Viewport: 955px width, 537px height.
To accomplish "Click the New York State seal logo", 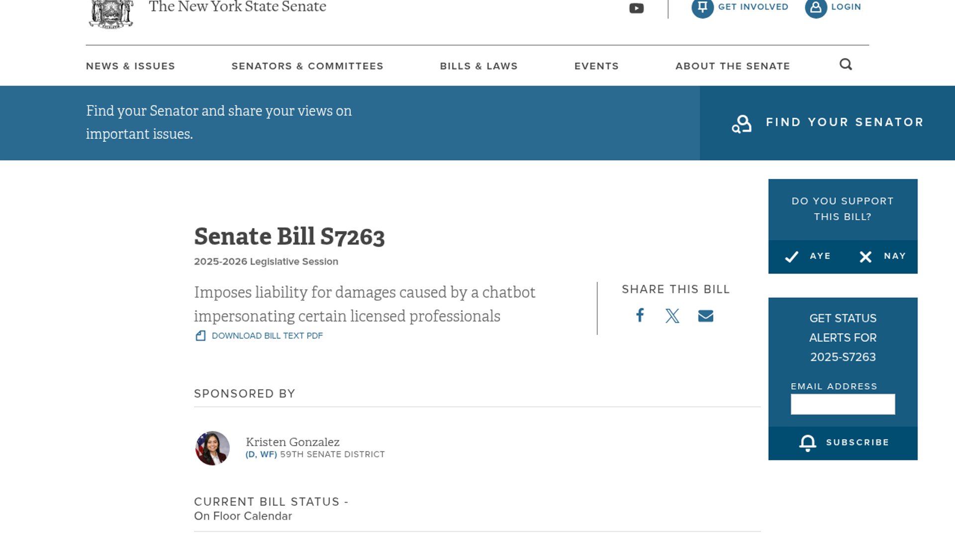I will point(111,13).
